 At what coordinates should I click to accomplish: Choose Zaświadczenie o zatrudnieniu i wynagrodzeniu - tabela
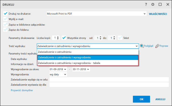pyautogui.click(x=88, y=63)
